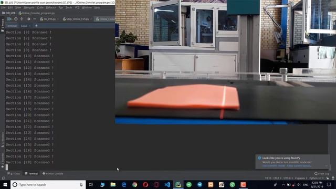Open the Tools menu
The image size is (336, 189).
(x=69, y=7)
